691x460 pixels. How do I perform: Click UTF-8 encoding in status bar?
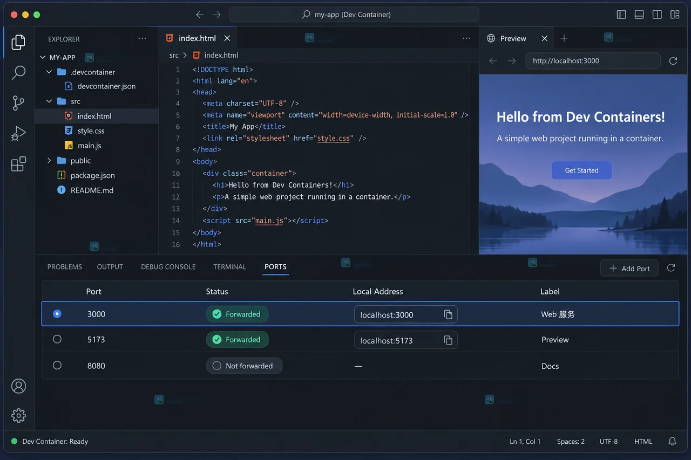[x=608, y=441]
